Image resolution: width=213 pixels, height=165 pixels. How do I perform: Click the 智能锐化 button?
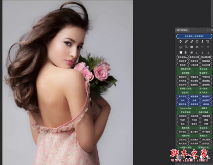[x=182, y=77]
